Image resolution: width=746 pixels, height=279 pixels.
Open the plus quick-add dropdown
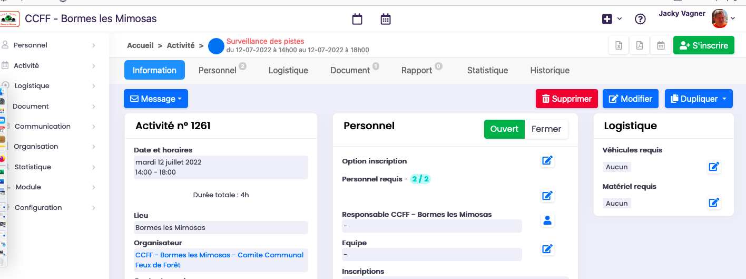coord(612,19)
